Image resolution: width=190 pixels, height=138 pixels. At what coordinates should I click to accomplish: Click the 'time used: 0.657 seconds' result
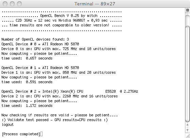point(27,59)
